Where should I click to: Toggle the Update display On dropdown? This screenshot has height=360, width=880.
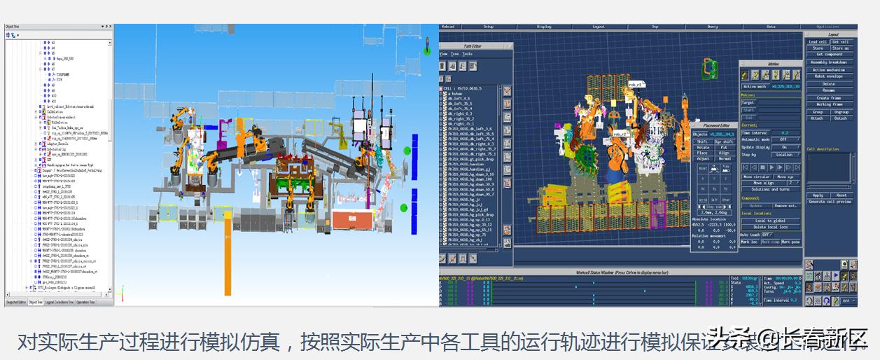coord(786,147)
